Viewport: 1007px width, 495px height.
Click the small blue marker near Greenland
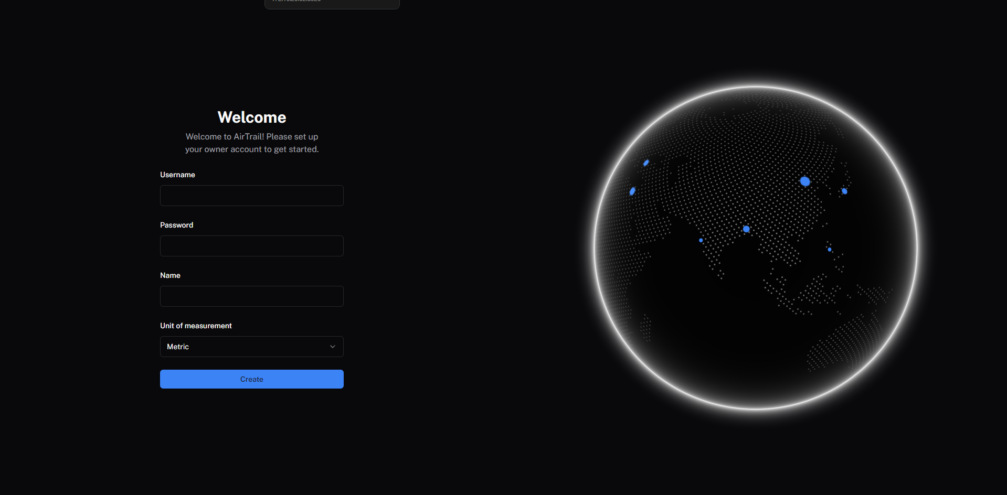tap(646, 163)
